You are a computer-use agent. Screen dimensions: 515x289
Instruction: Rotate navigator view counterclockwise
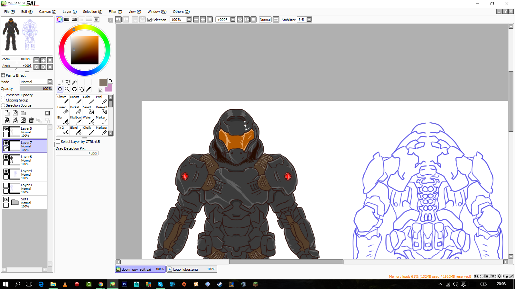(36, 67)
